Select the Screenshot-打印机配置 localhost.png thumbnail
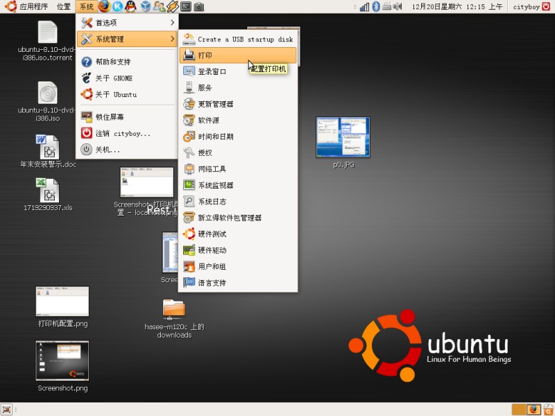The width and height of the screenshot is (555, 416). [x=147, y=182]
